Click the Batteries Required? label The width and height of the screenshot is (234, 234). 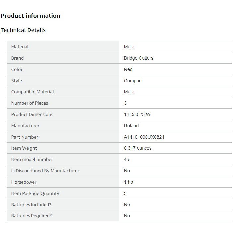[x=31, y=216]
